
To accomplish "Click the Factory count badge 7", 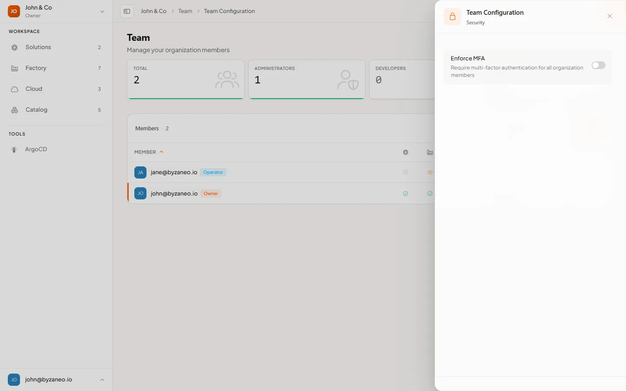I will pos(100,68).
